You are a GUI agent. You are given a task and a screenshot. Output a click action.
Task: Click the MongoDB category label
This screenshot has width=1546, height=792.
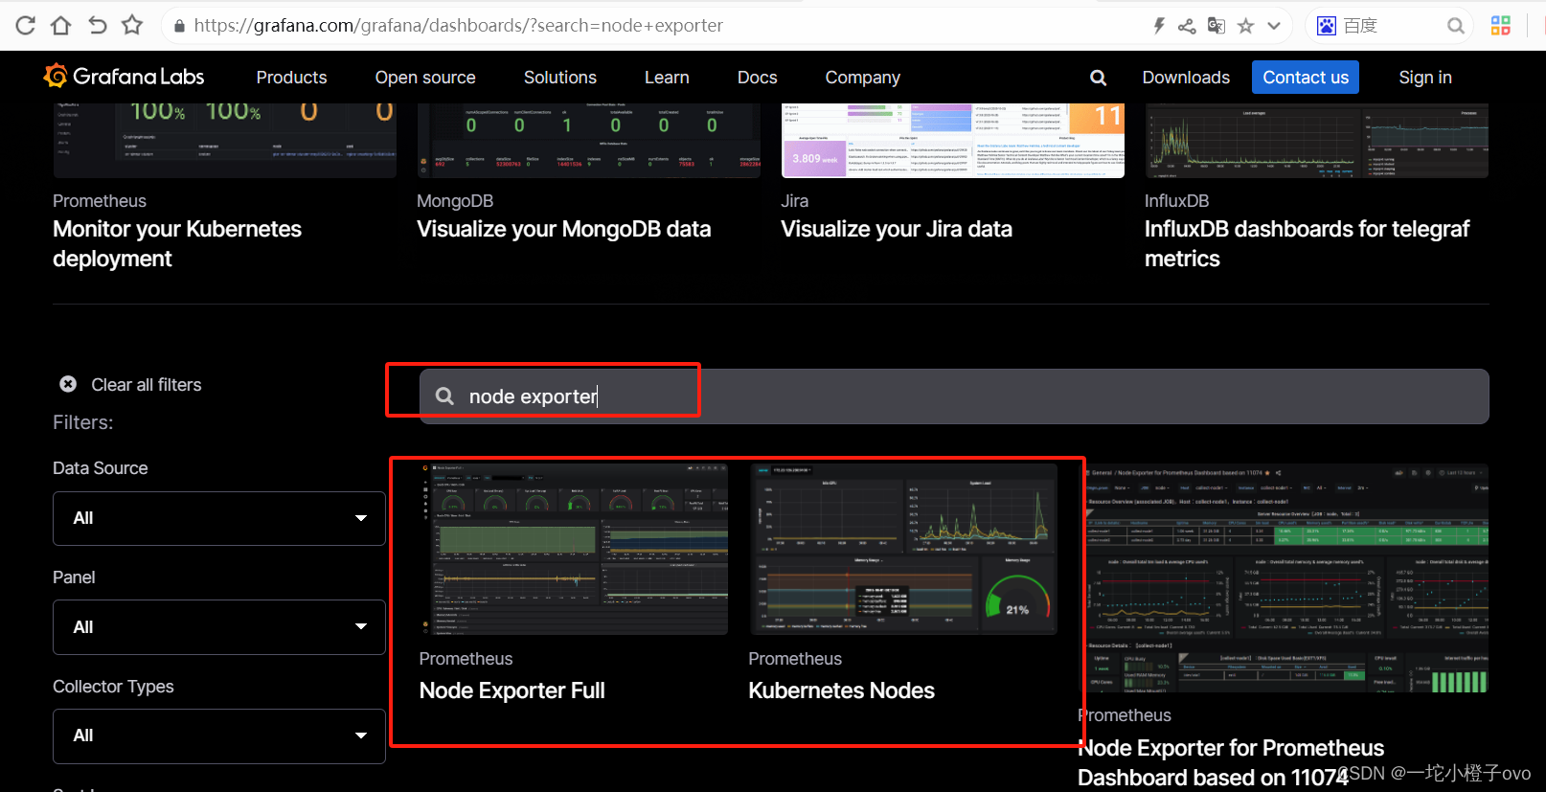(455, 201)
